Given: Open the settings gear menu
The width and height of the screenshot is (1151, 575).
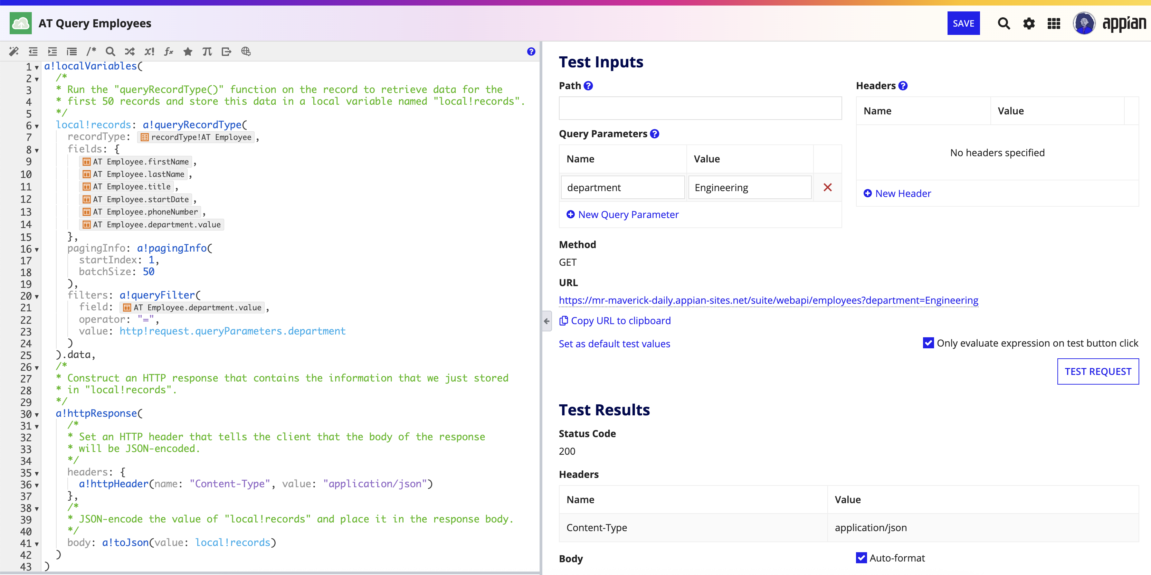Looking at the screenshot, I should (1029, 23).
